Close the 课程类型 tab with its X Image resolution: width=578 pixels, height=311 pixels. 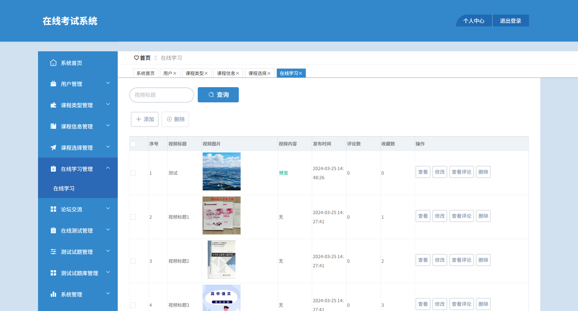click(x=206, y=73)
